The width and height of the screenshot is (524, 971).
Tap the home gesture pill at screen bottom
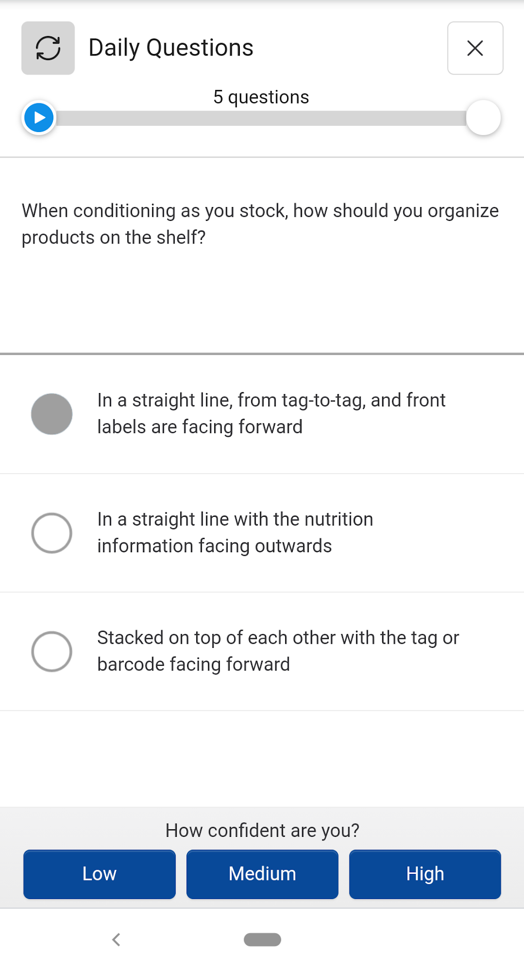pos(262,940)
